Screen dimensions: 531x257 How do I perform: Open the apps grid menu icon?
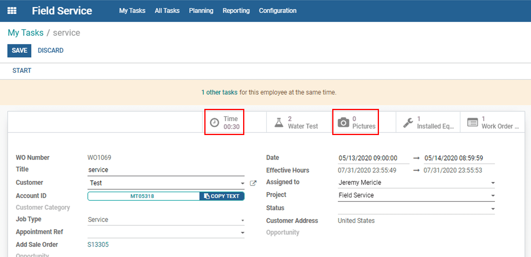point(12,11)
